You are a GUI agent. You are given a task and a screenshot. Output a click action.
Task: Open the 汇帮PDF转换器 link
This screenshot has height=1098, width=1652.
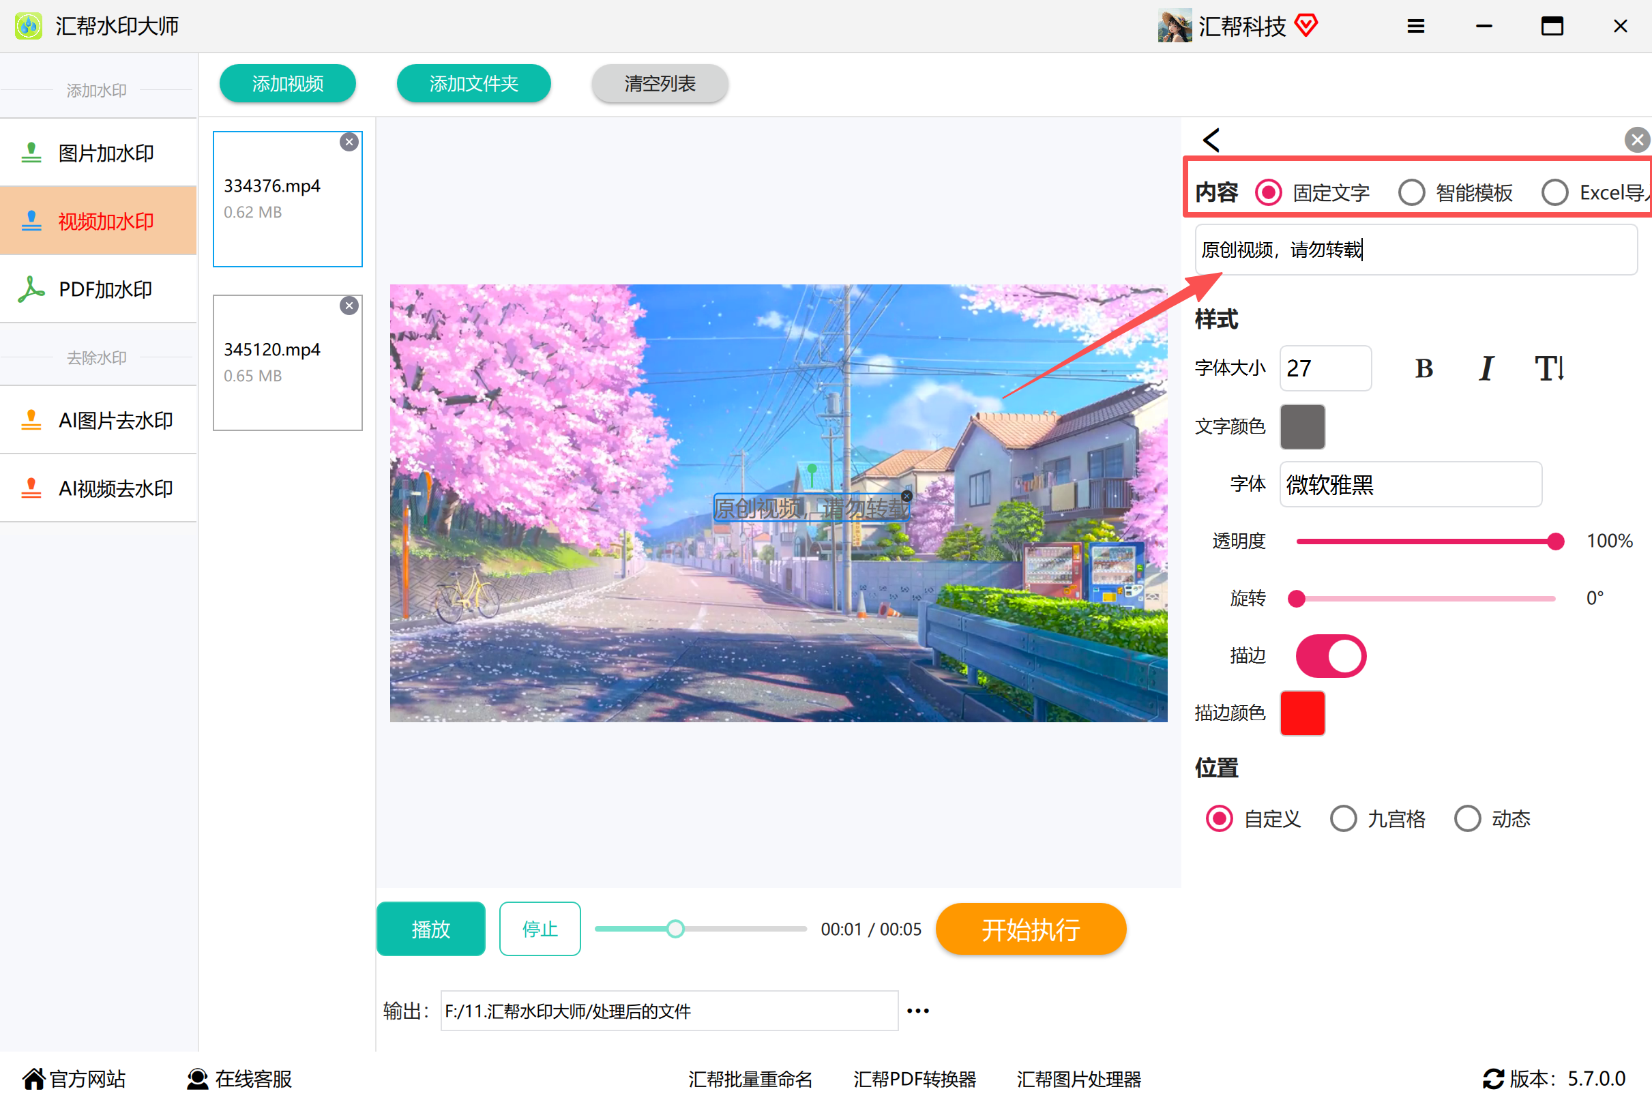pyautogui.click(x=915, y=1079)
